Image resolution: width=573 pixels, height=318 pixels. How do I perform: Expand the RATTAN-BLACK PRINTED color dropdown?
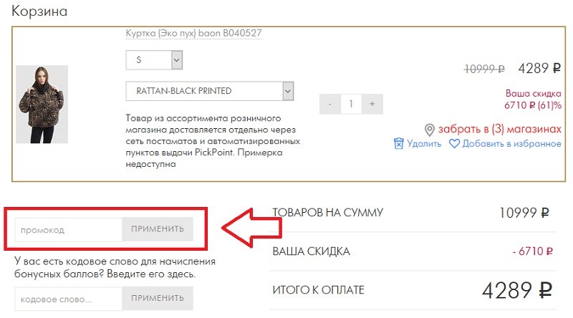[x=210, y=91]
